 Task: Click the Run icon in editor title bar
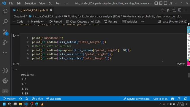[x=168, y=10]
